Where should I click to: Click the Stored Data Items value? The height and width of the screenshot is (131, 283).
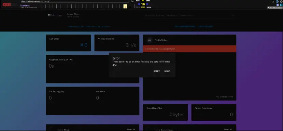pos(231,115)
